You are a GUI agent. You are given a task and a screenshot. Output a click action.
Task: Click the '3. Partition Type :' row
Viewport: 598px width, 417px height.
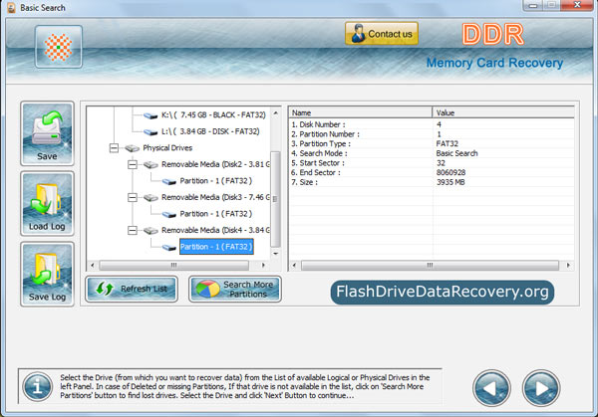(x=432, y=143)
